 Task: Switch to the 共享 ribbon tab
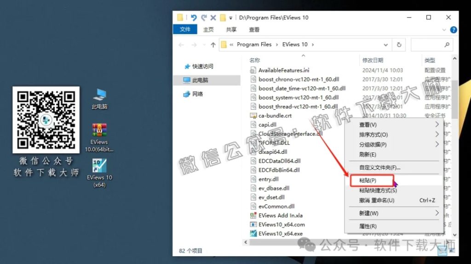(231, 29)
